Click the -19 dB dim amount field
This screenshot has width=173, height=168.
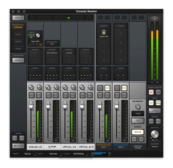point(138,114)
